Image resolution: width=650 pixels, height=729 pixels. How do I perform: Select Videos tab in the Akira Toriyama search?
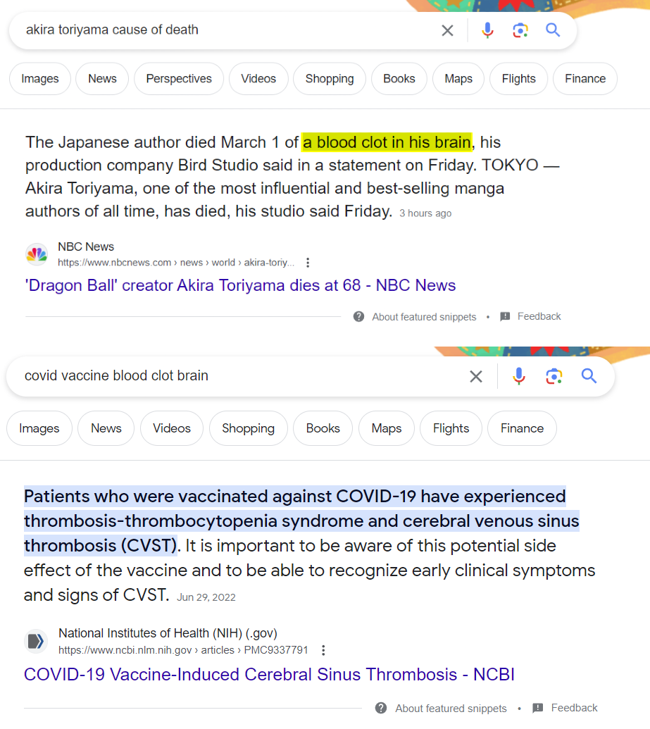(258, 79)
